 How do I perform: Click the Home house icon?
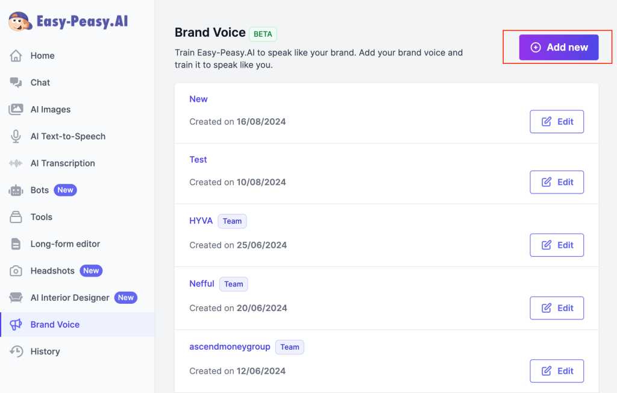(x=16, y=56)
